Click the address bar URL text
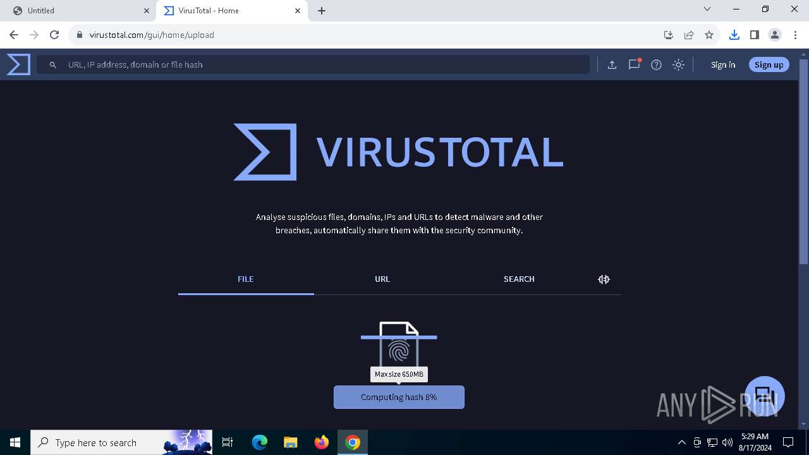This screenshot has width=809, height=455. coord(152,35)
